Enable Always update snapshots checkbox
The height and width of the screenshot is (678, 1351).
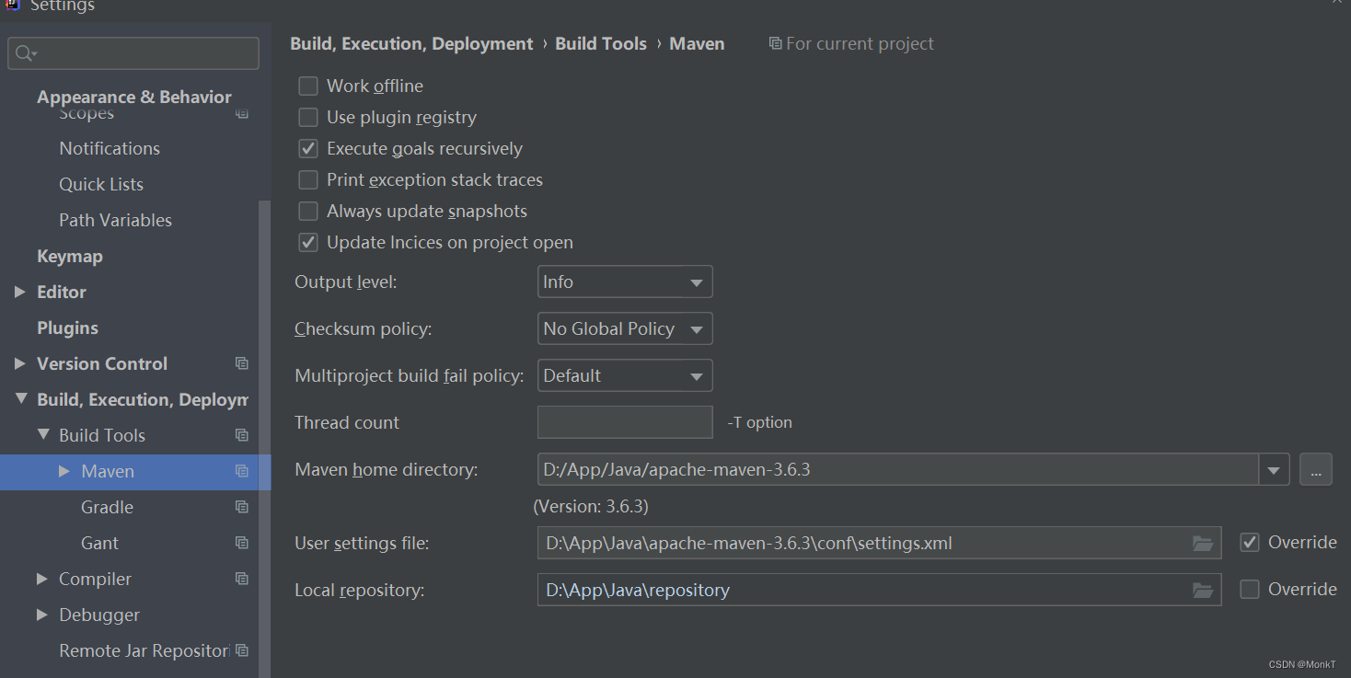[308, 212]
